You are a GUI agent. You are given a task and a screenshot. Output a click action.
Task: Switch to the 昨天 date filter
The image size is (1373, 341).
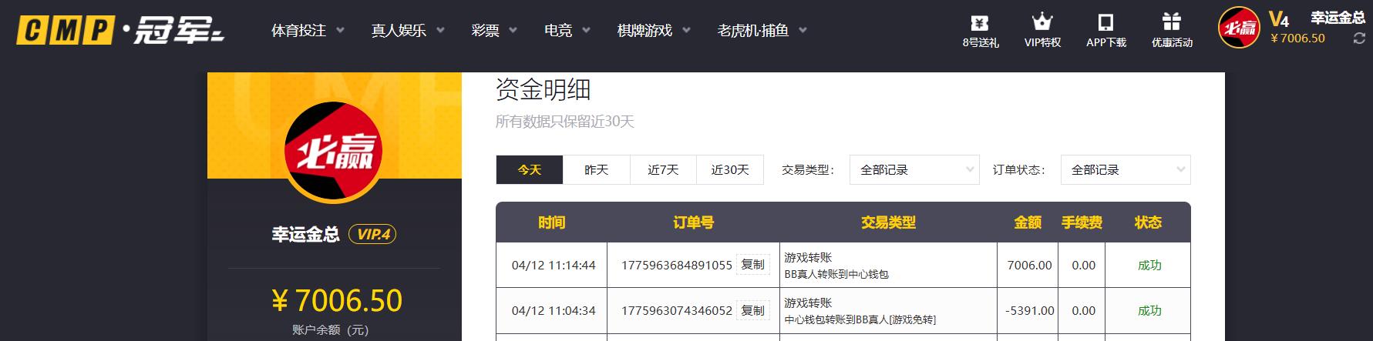coord(596,170)
